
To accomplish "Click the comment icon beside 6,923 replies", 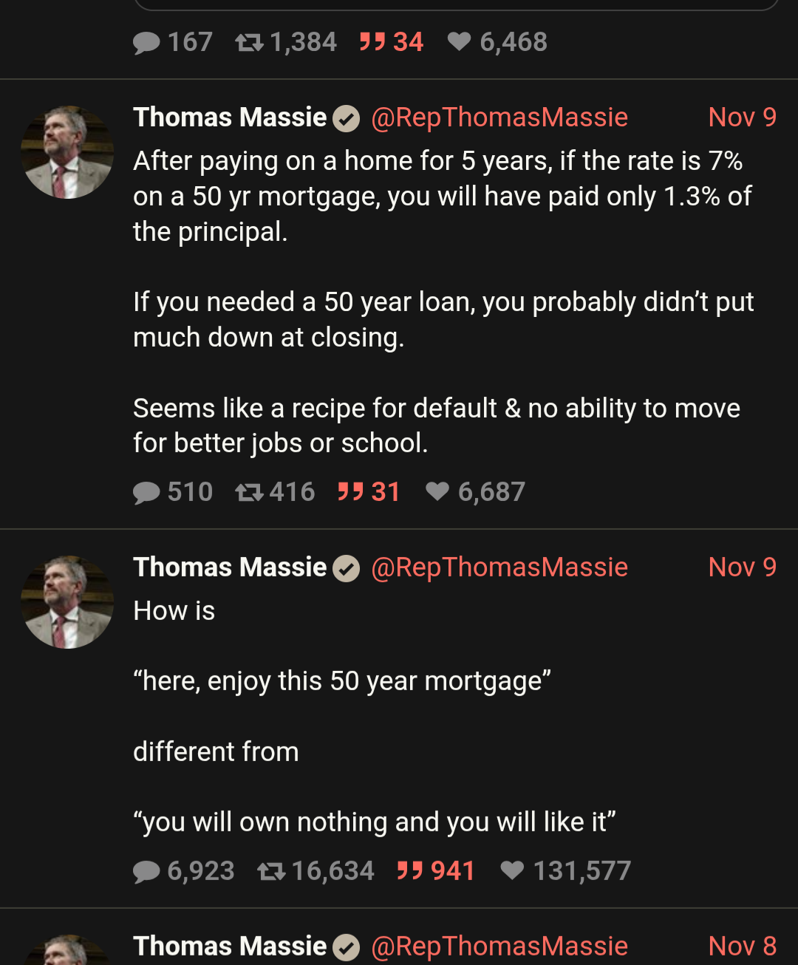I will pyautogui.click(x=146, y=872).
